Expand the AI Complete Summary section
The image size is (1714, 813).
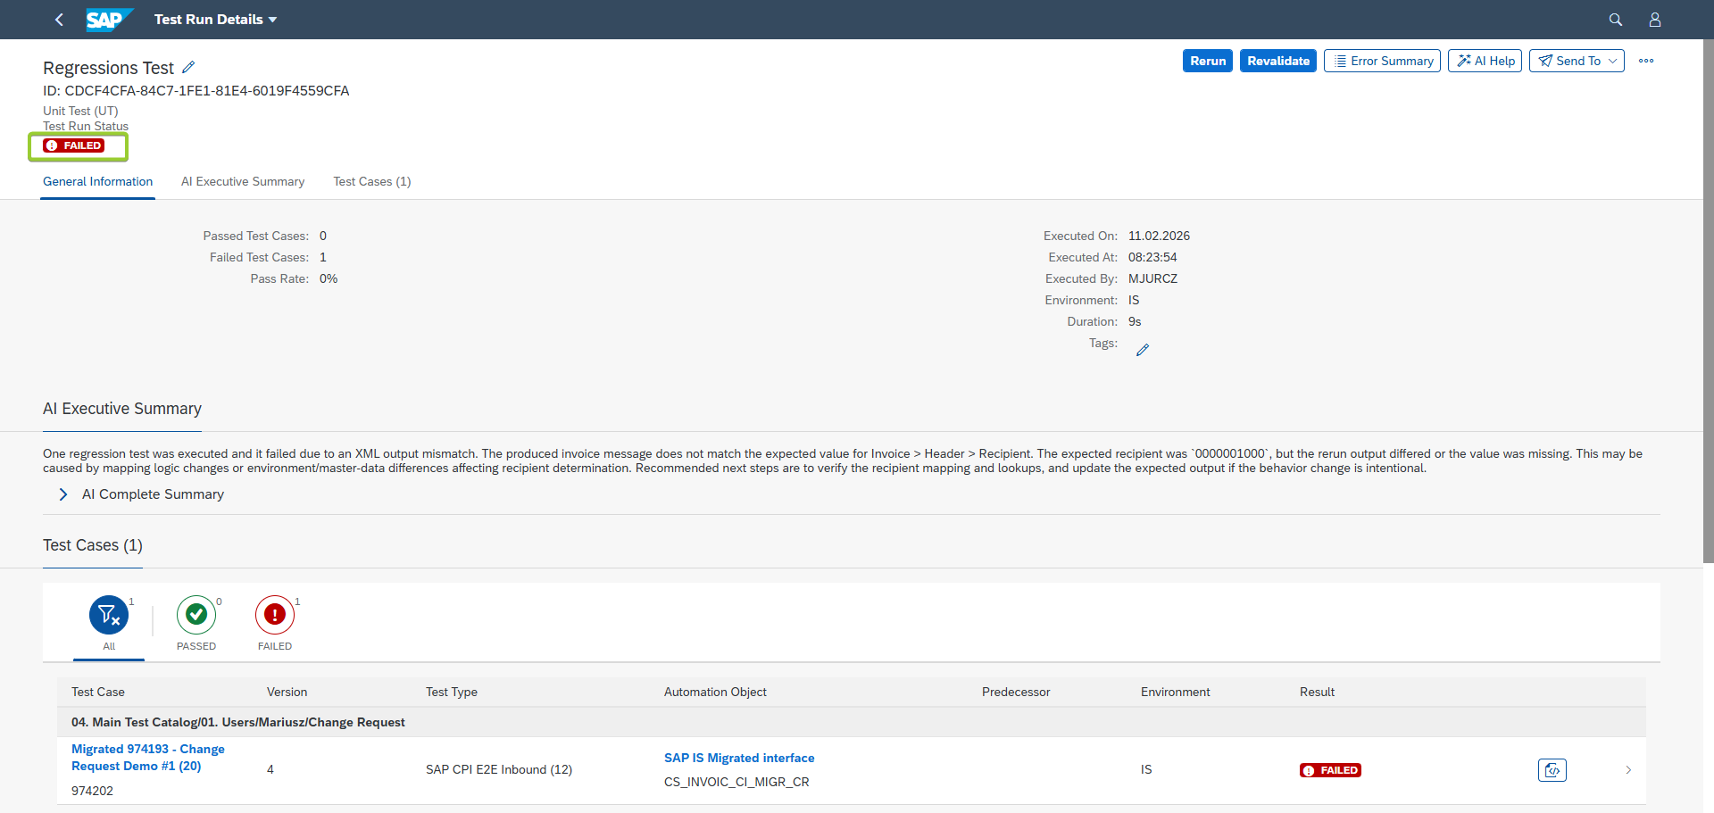(142, 494)
